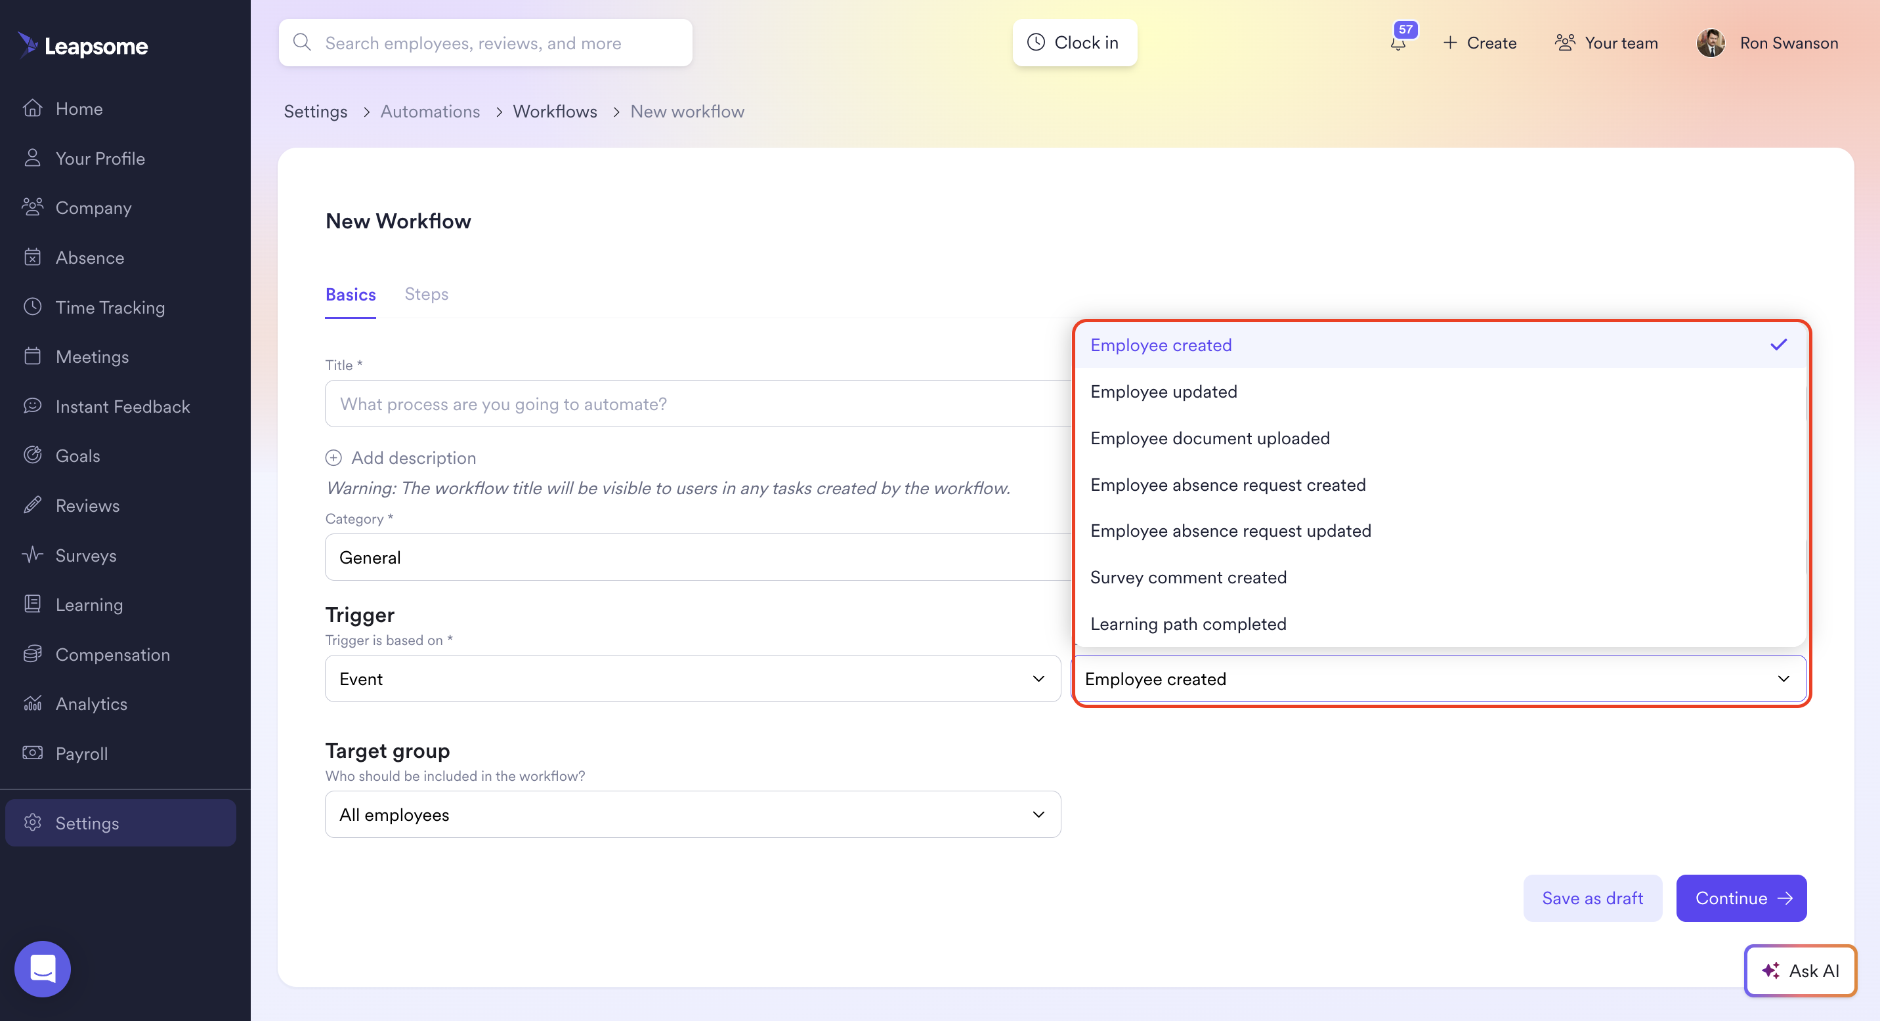1880x1021 pixels.
Task: Click the plus icon next to Add description
Action: (333, 457)
